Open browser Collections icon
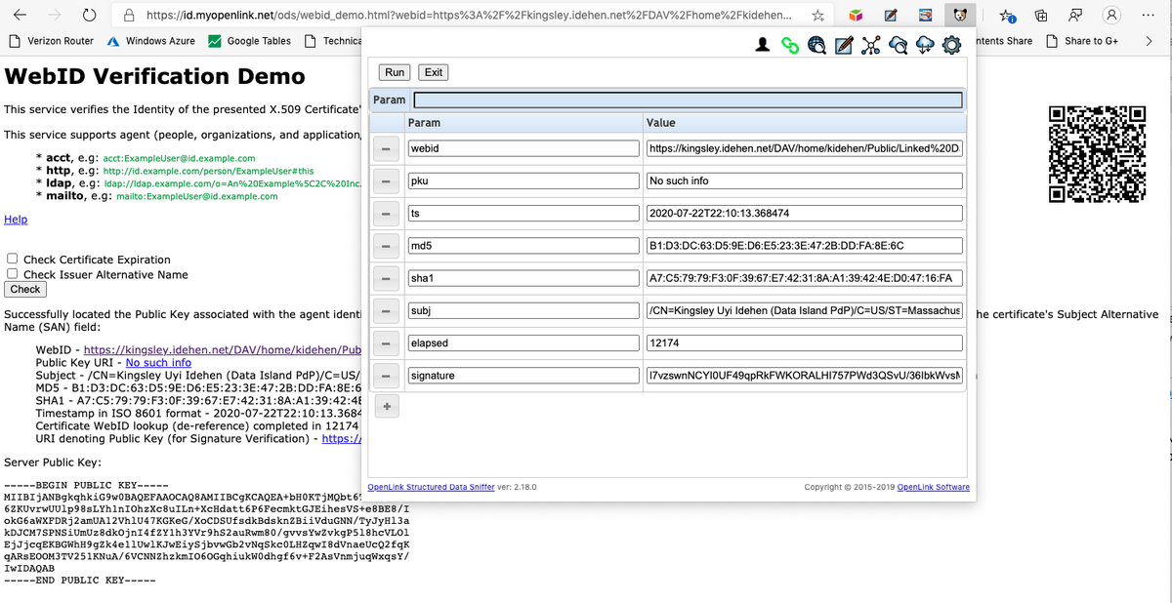The height and width of the screenshot is (603, 1172). click(1041, 16)
